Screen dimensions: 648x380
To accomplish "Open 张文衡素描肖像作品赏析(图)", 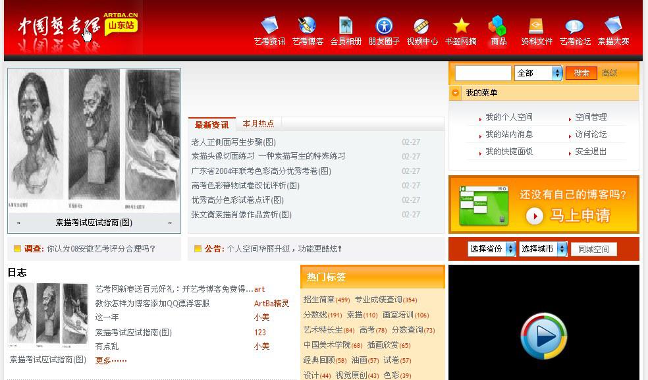I will coord(241,215).
